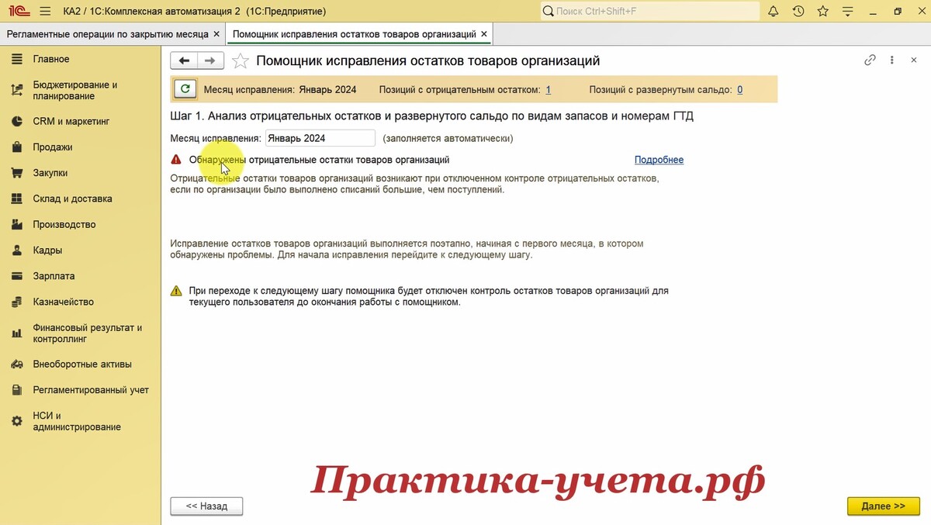Image resolution: width=931 pixels, height=525 pixels.
Task: Click the Месяц исправления input field
Action: coord(320,138)
